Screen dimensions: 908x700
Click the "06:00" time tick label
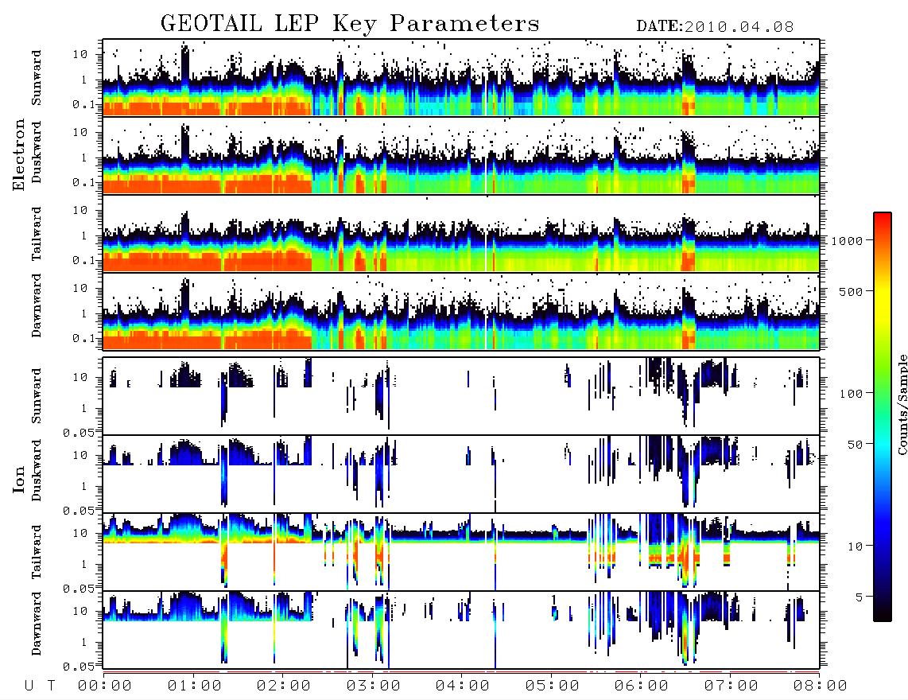pyautogui.click(x=642, y=686)
